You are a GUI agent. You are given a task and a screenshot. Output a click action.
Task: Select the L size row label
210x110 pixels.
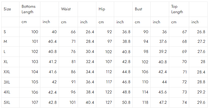5,52
